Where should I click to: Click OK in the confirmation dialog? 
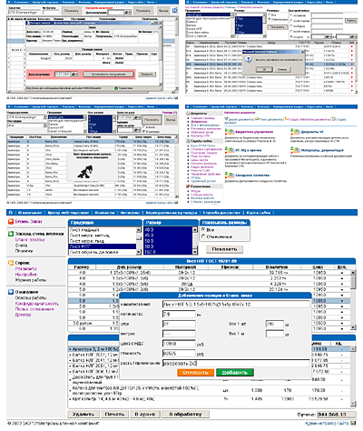click(x=264, y=69)
